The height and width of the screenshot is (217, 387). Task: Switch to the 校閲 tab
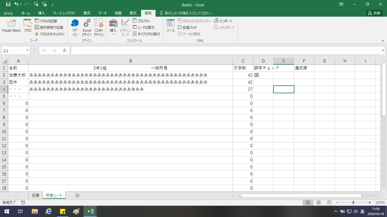coord(118,13)
